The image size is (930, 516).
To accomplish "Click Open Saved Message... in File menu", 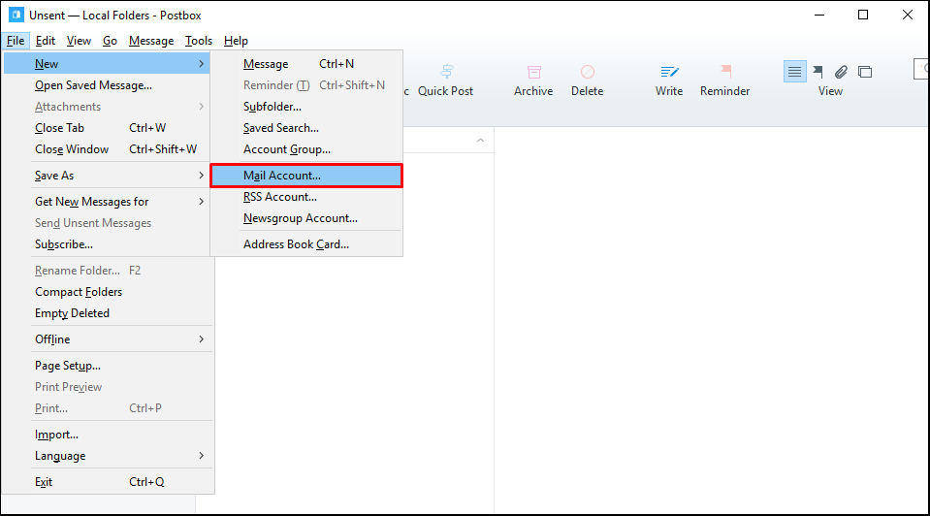I will click(108, 85).
